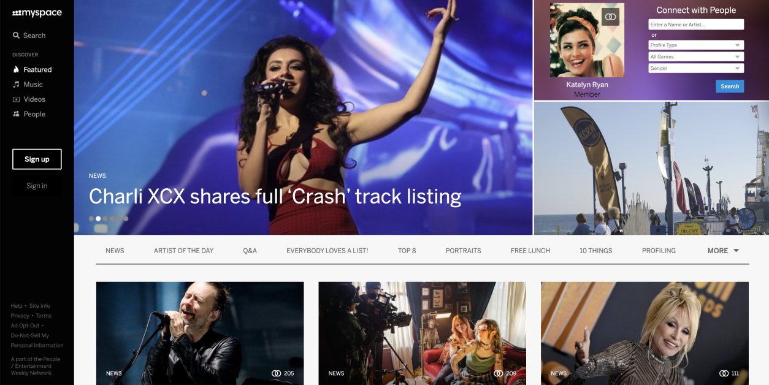Screen dimensions: 769x385
Task: Open the People section
Action: (x=29, y=114)
